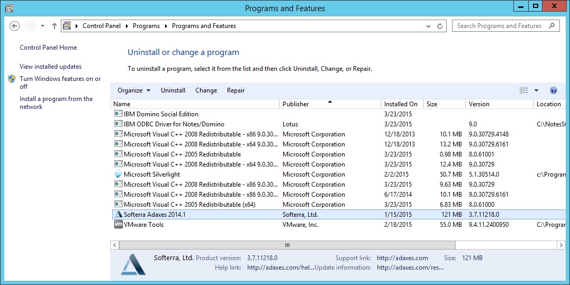Select Microsoft Silverlight program name
570x285 pixels.
coord(152,174)
